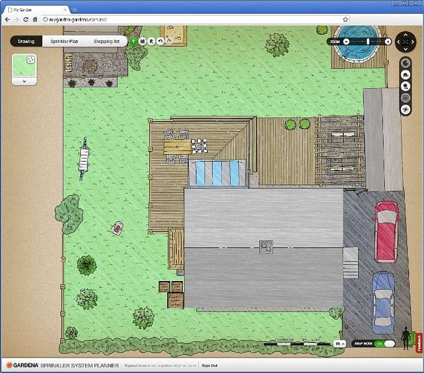Open the trees and plants tool
Image resolution: width=424 pixels, height=373 pixels.
tap(405, 86)
